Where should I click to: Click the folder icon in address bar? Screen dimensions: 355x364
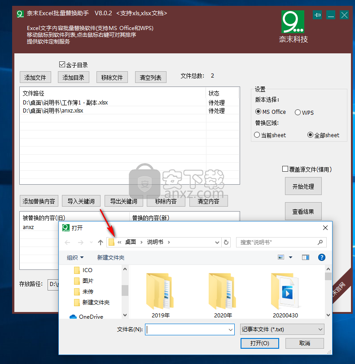(112, 243)
